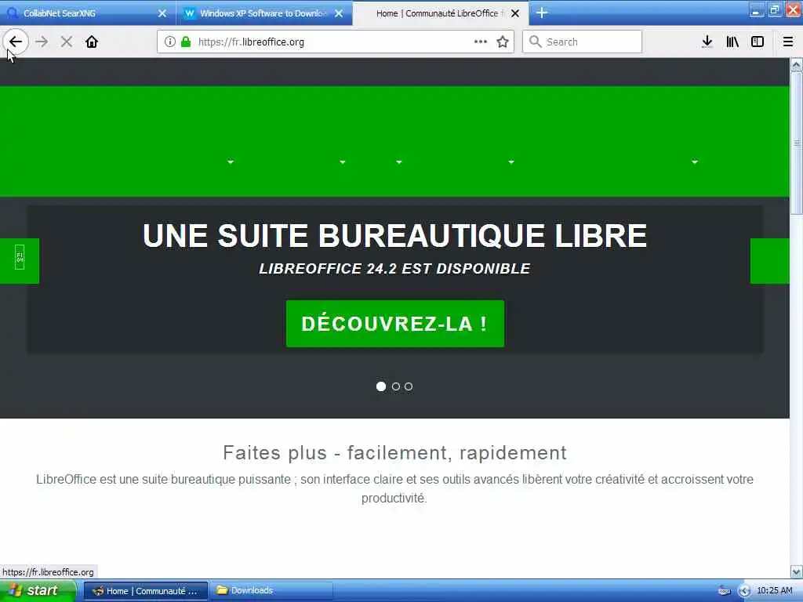
Task: Click the UNE SUITE BUREAUTIQUE LIBRE heading
Action: (395, 235)
